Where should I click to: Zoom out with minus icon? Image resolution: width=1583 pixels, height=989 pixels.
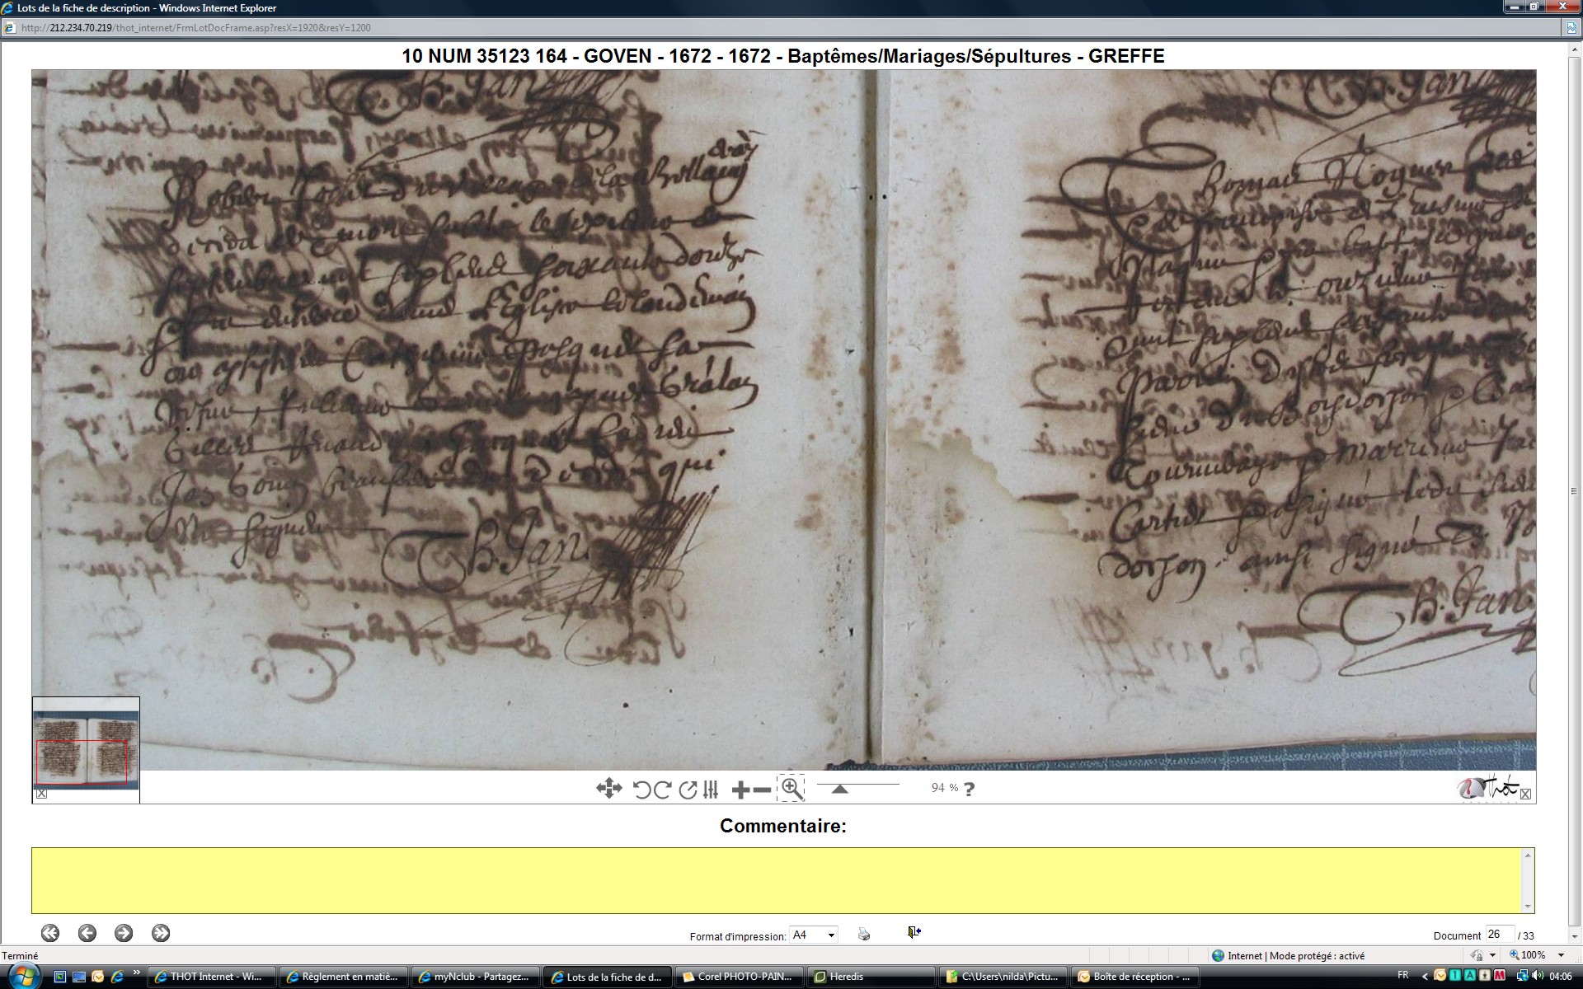[x=763, y=790]
